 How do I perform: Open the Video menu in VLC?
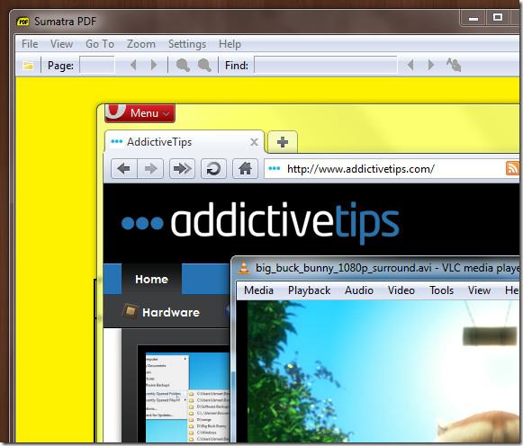point(401,290)
